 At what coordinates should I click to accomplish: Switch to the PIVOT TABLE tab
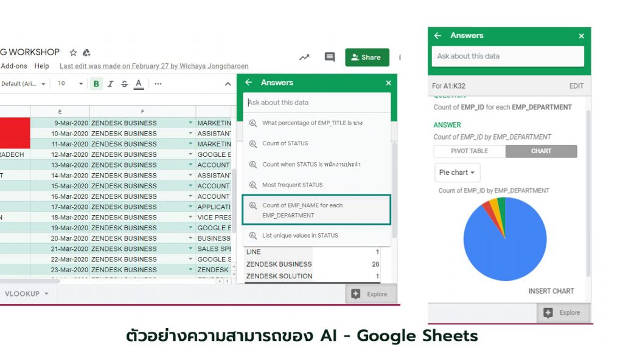(x=469, y=151)
